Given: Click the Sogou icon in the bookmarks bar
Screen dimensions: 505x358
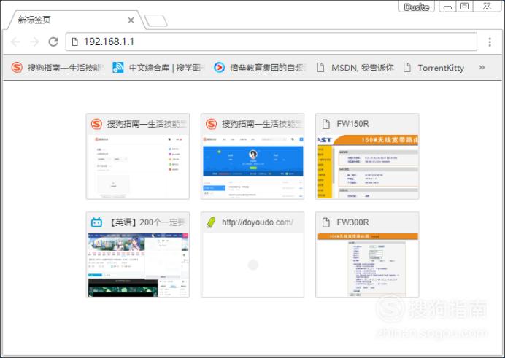Looking at the screenshot, I should coord(17,68).
